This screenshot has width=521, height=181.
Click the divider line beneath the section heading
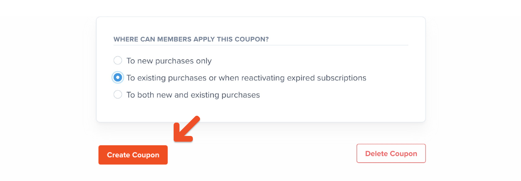point(260,45)
